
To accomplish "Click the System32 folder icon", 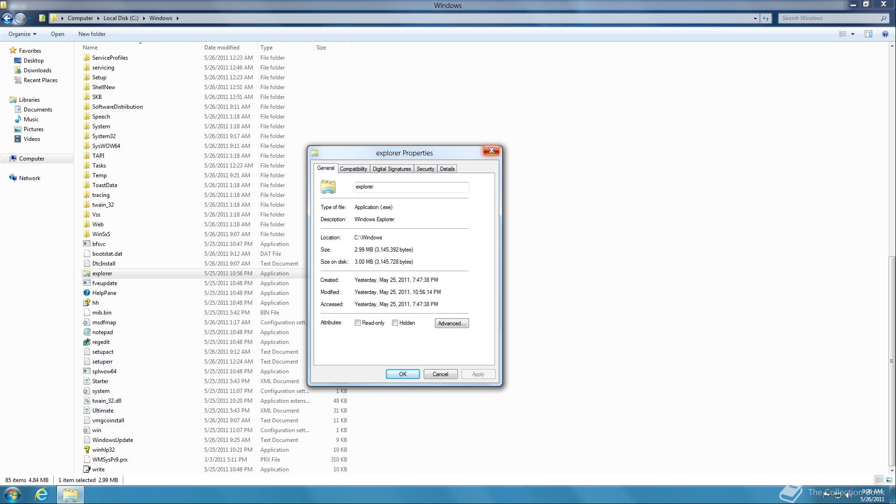I will 86,136.
